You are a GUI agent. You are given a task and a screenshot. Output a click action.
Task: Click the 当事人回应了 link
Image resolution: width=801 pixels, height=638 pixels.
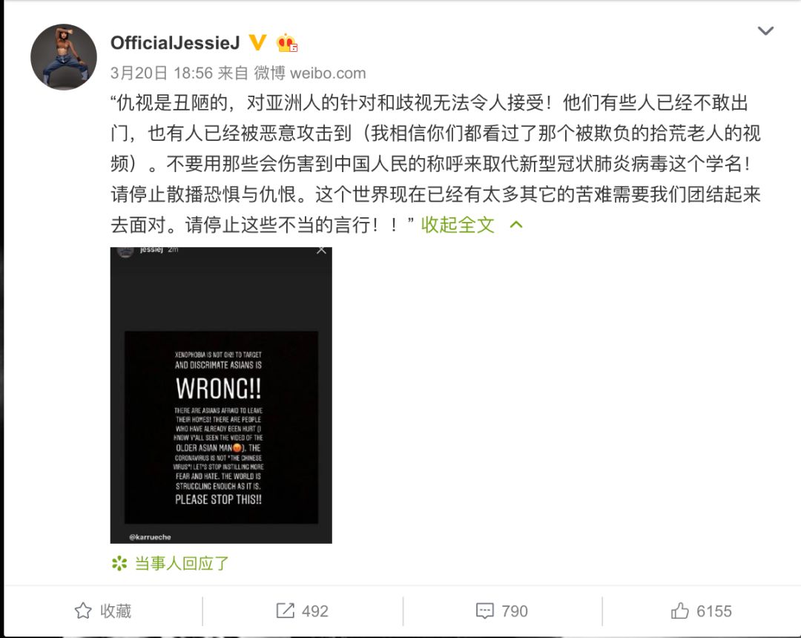(182, 564)
